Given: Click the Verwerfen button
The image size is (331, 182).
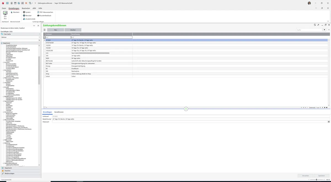Looking at the screenshot, I should pyautogui.click(x=305, y=175).
